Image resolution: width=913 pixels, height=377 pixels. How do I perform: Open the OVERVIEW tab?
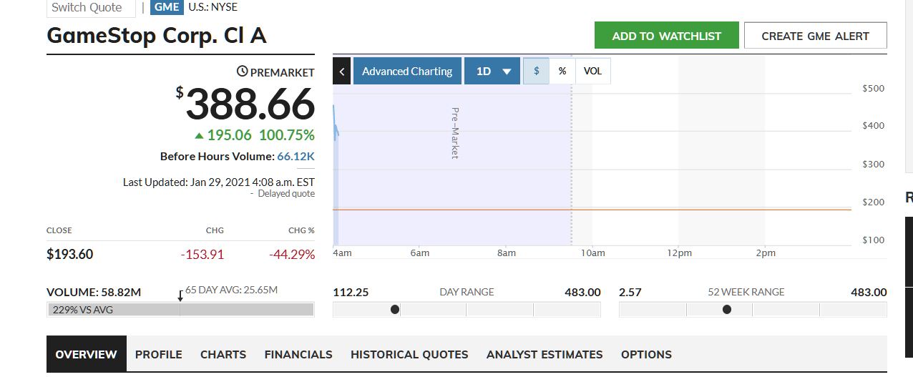[x=87, y=354]
